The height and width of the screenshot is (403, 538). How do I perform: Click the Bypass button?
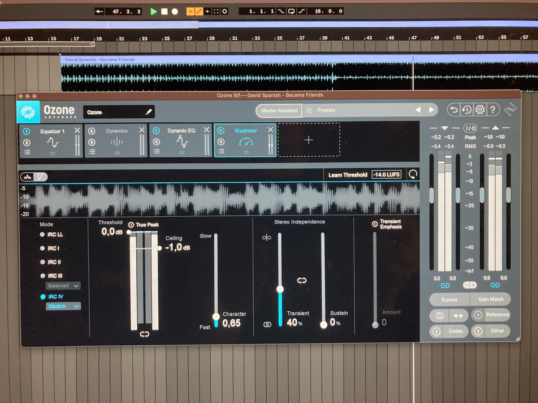point(449,300)
